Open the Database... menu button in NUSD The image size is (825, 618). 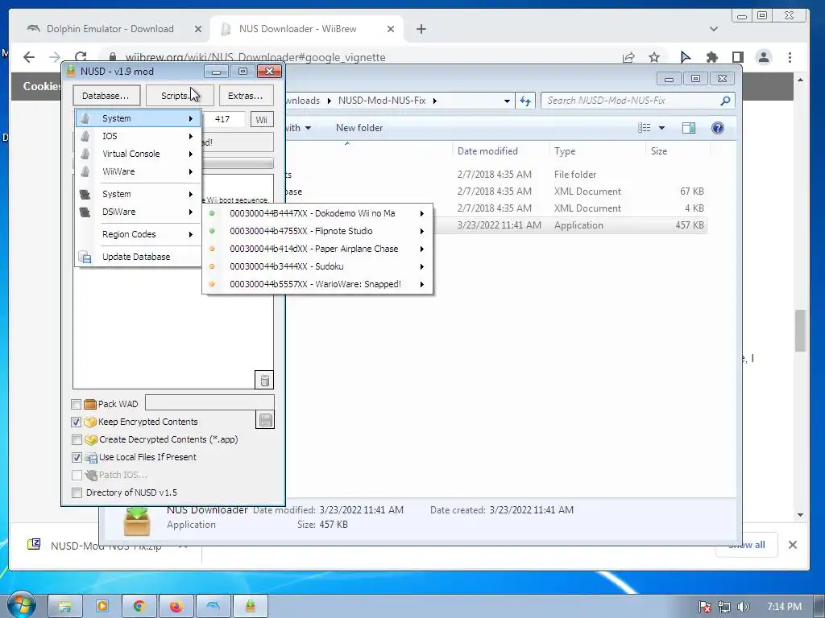(x=106, y=96)
